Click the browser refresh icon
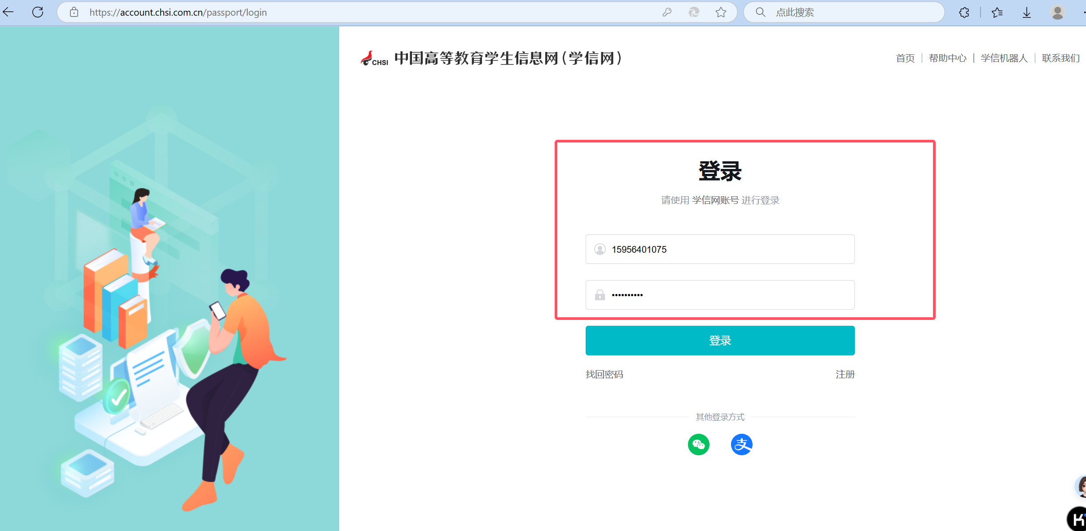 point(38,12)
